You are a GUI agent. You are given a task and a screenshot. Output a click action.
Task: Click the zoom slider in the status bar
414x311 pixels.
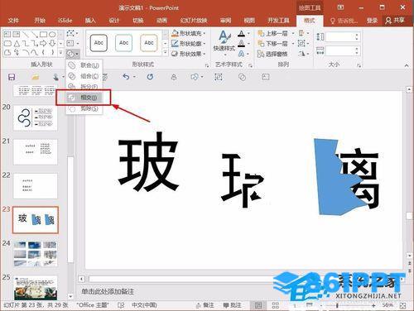click(349, 305)
